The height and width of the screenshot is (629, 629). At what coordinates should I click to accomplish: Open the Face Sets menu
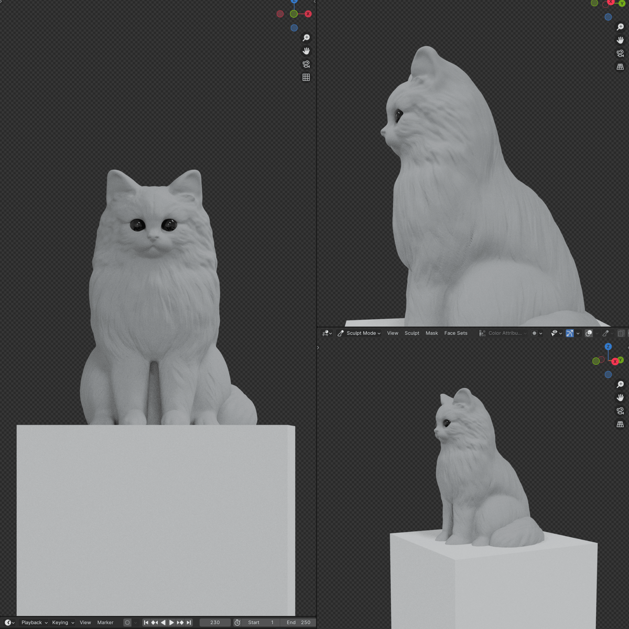point(456,333)
